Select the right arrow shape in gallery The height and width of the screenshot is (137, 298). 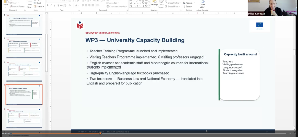140,3
